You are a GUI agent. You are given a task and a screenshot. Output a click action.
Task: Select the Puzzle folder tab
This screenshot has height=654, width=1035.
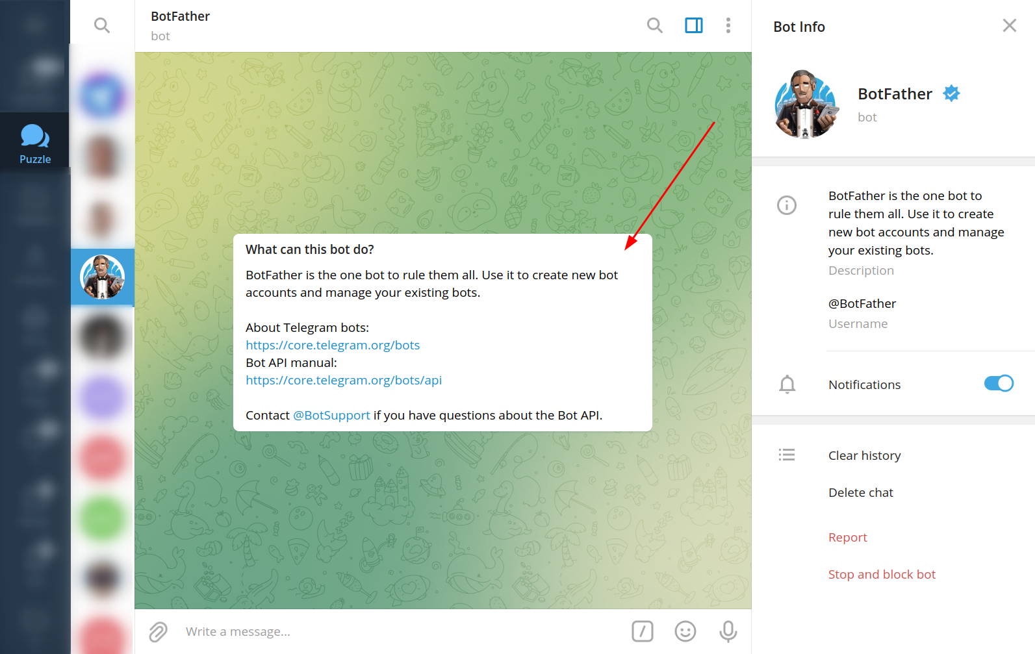[x=35, y=144]
